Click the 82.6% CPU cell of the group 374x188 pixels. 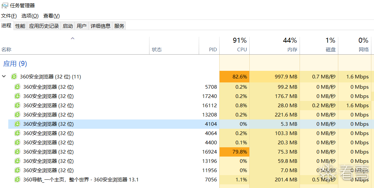click(x=234, y=77)
